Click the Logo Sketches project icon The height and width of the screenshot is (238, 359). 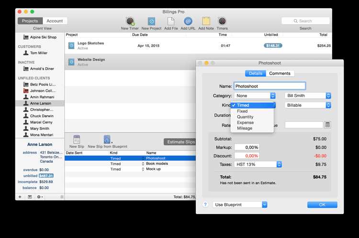(x=71, y=45)
